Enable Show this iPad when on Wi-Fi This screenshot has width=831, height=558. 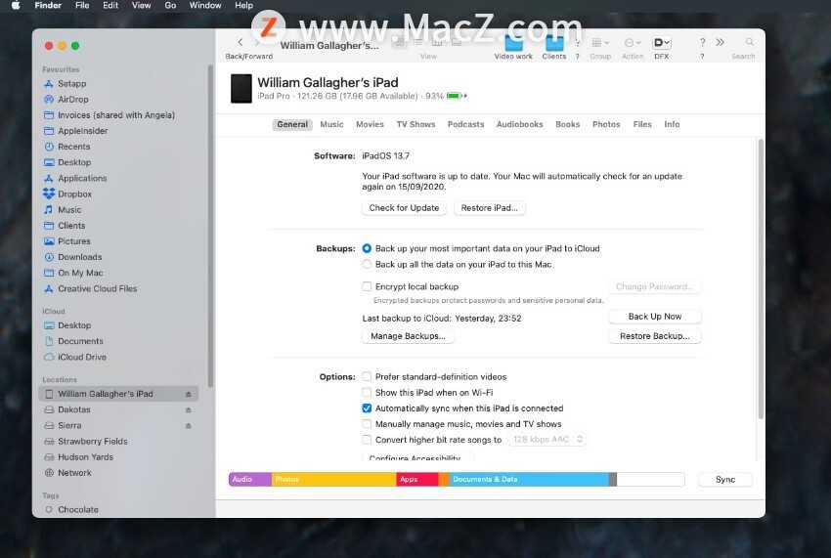(x=367, y=393)
